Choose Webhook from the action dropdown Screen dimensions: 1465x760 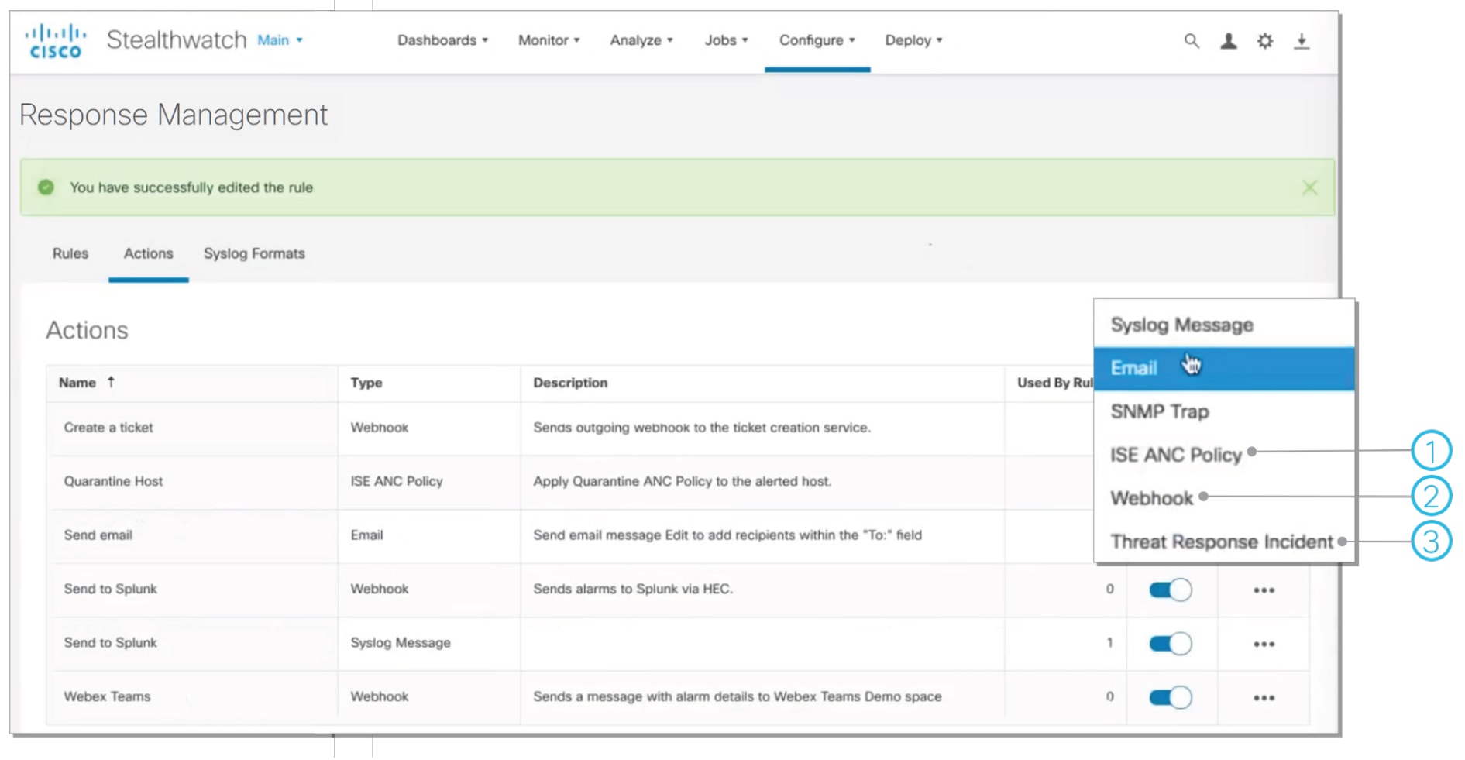[x=1224, y=498]
